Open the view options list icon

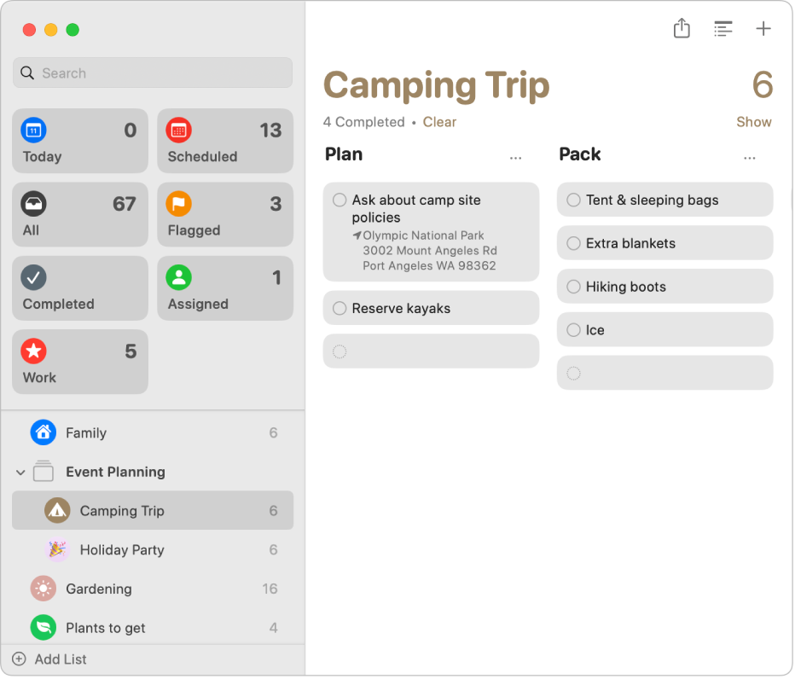(x=722, y=29)
